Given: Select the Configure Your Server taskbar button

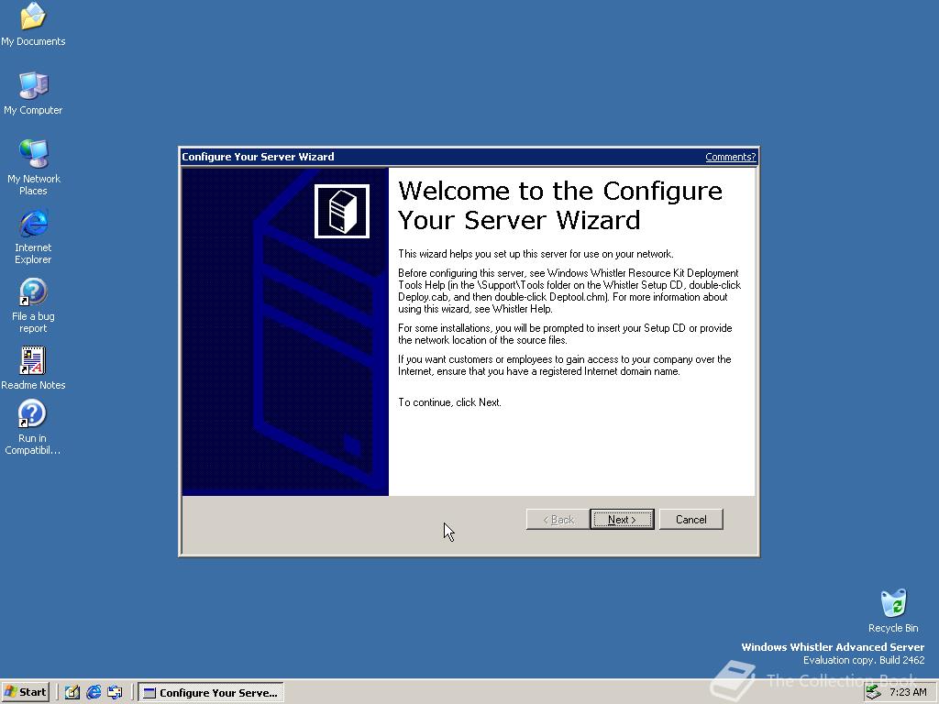Looking at the screenshot, I should coord(211,693).
